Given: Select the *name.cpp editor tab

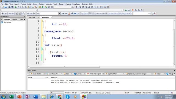Looking at the screenshot, I should [x=45, y=17].
